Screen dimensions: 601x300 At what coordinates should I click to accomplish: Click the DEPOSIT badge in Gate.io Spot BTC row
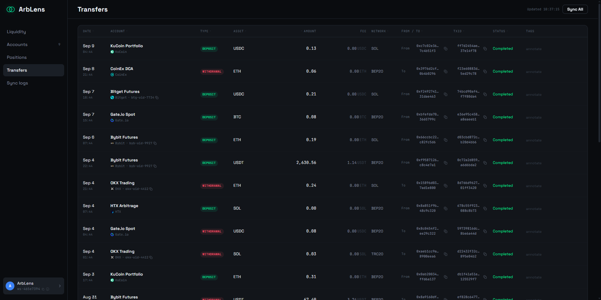coord(209,117)
